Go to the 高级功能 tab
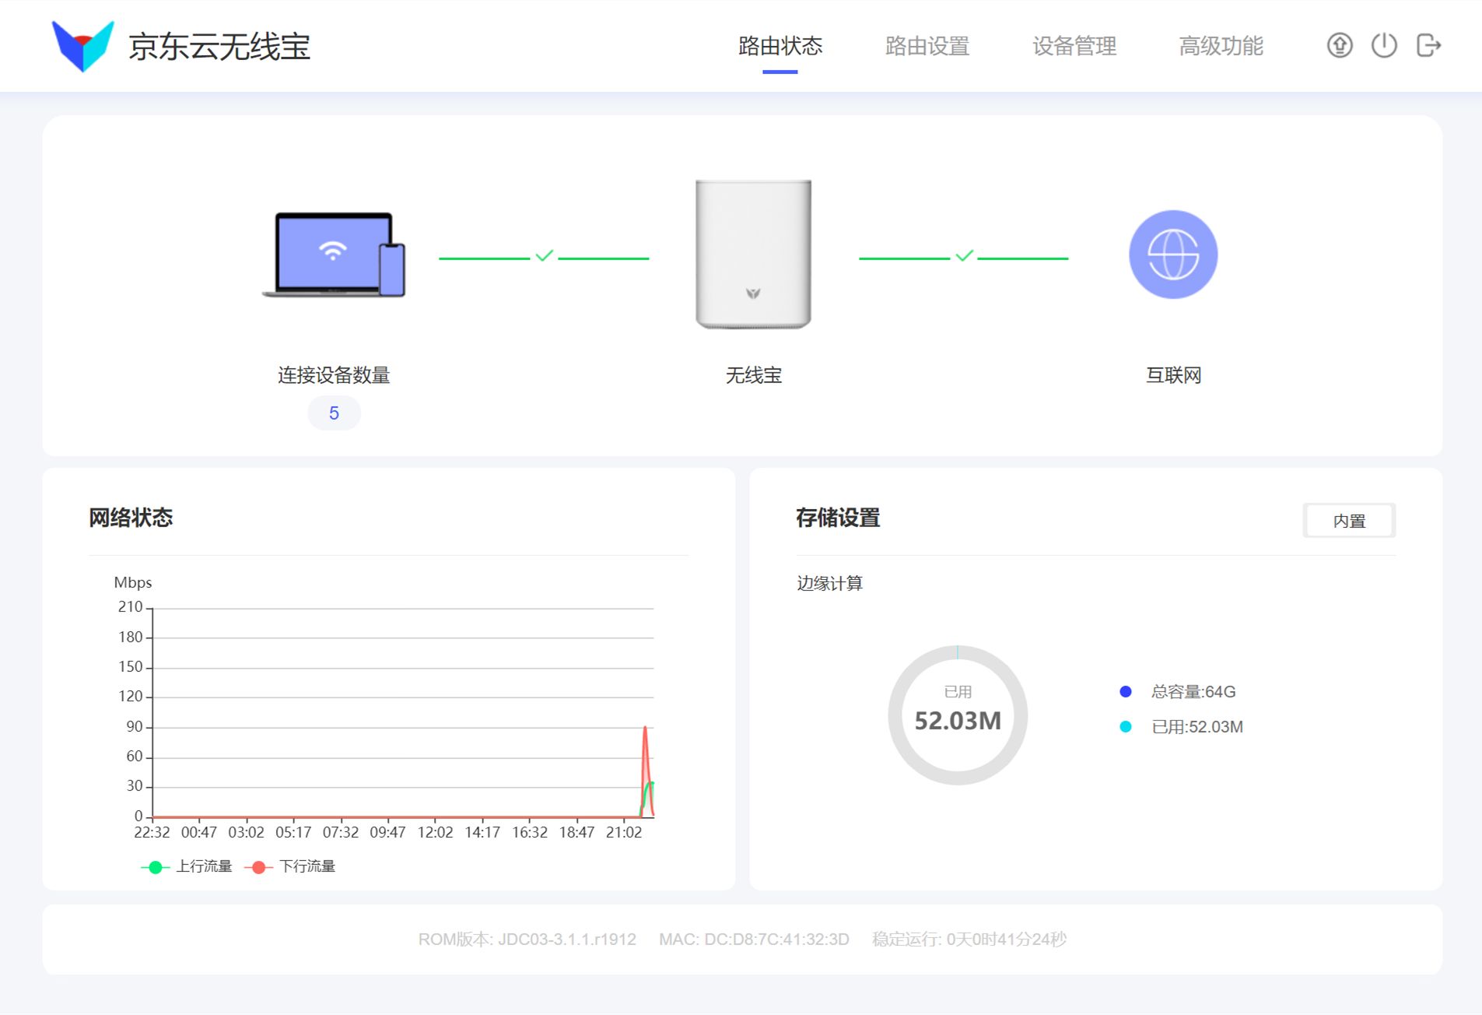 1221,46
